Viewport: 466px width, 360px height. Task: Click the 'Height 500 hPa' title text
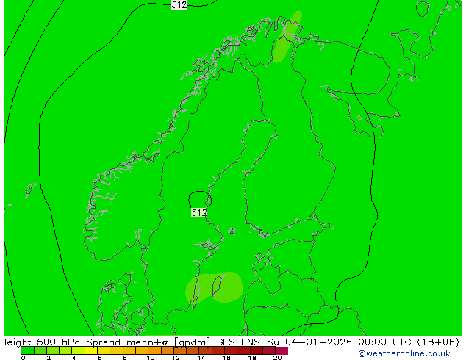[x=40, y=342]
